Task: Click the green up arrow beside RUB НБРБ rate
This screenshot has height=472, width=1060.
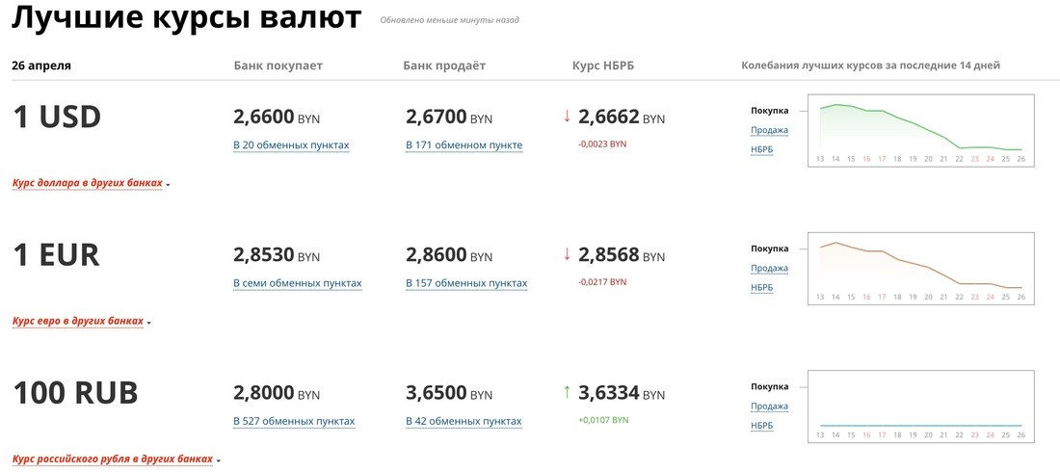Action: coord(567,392)
